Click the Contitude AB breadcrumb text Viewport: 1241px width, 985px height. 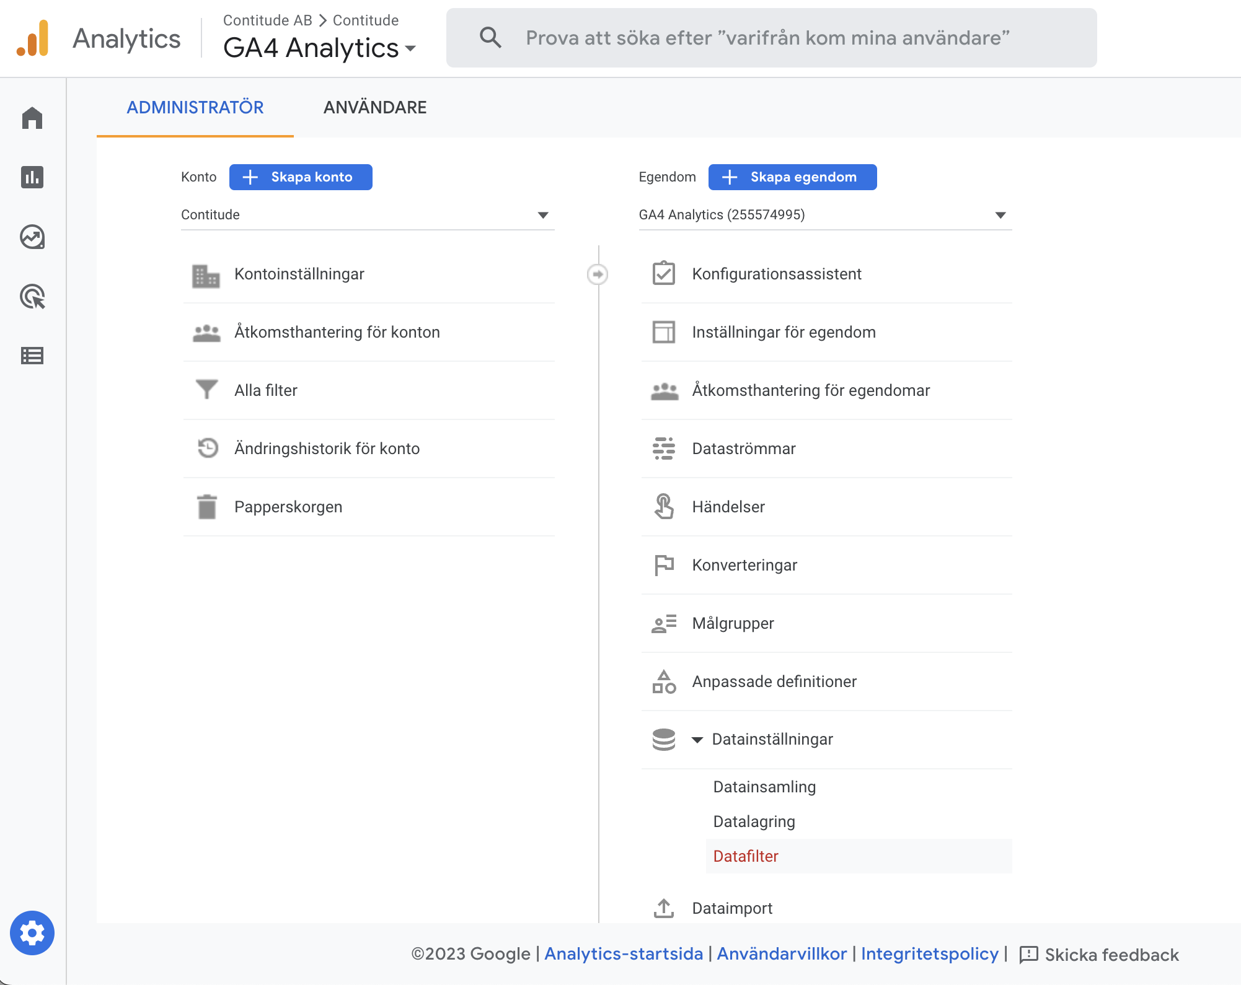267,20
